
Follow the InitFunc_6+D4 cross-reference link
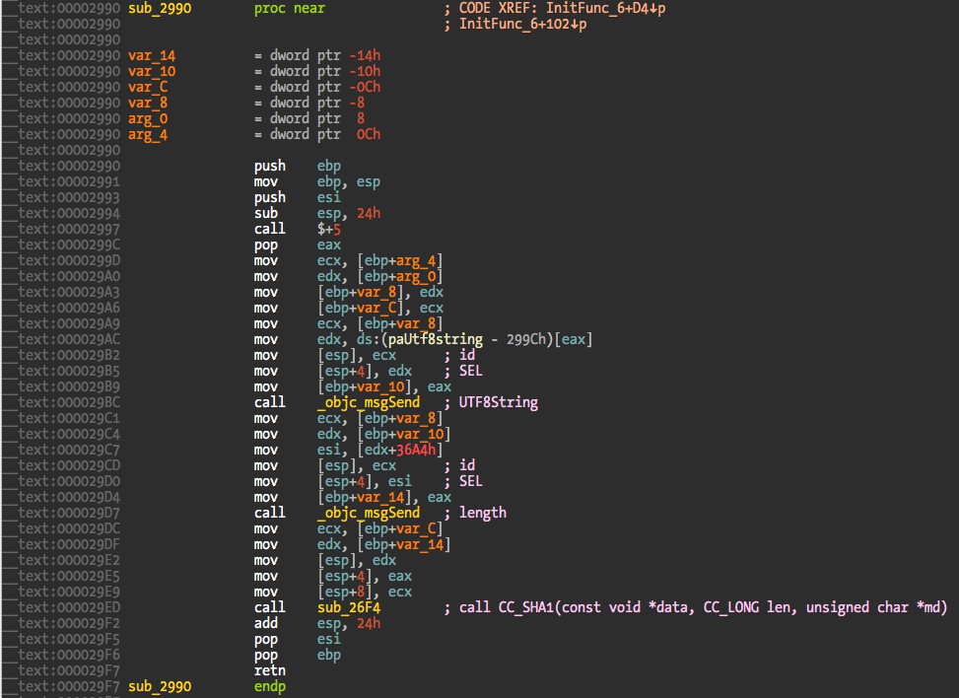click(602, 8)
